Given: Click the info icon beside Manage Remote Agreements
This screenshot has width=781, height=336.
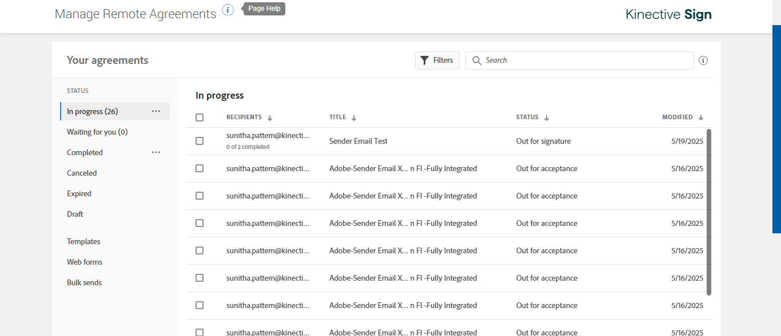Looking at the screenshot, I should (x=228, y=10).
